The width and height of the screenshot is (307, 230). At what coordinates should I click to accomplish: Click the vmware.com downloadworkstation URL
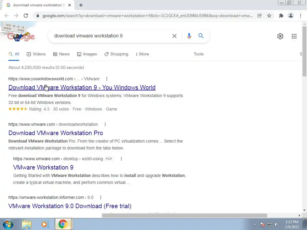53,124
